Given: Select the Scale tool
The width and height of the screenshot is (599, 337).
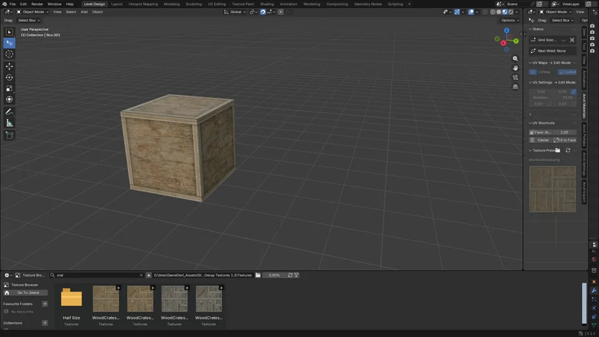Looking at the screenshot, I should (9, 89).
